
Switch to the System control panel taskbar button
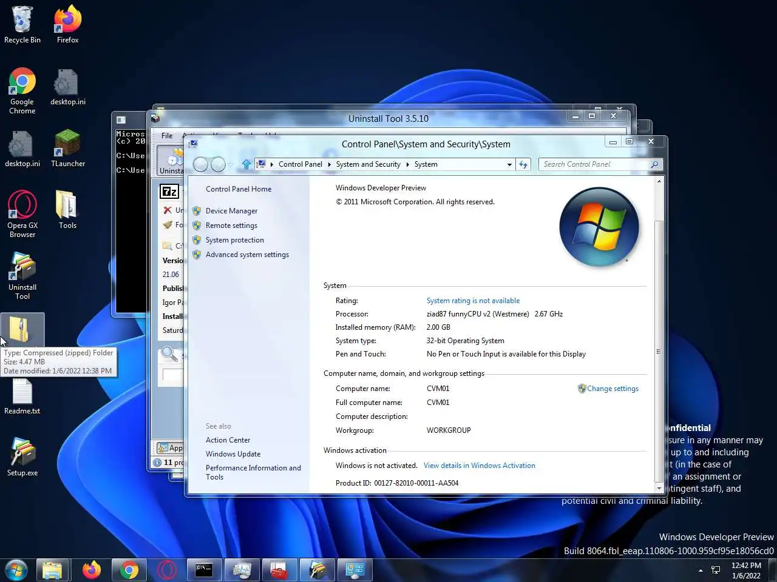(355, 570)
